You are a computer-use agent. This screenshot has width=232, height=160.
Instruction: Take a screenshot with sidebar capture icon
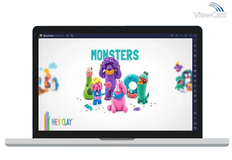[195, 81]
